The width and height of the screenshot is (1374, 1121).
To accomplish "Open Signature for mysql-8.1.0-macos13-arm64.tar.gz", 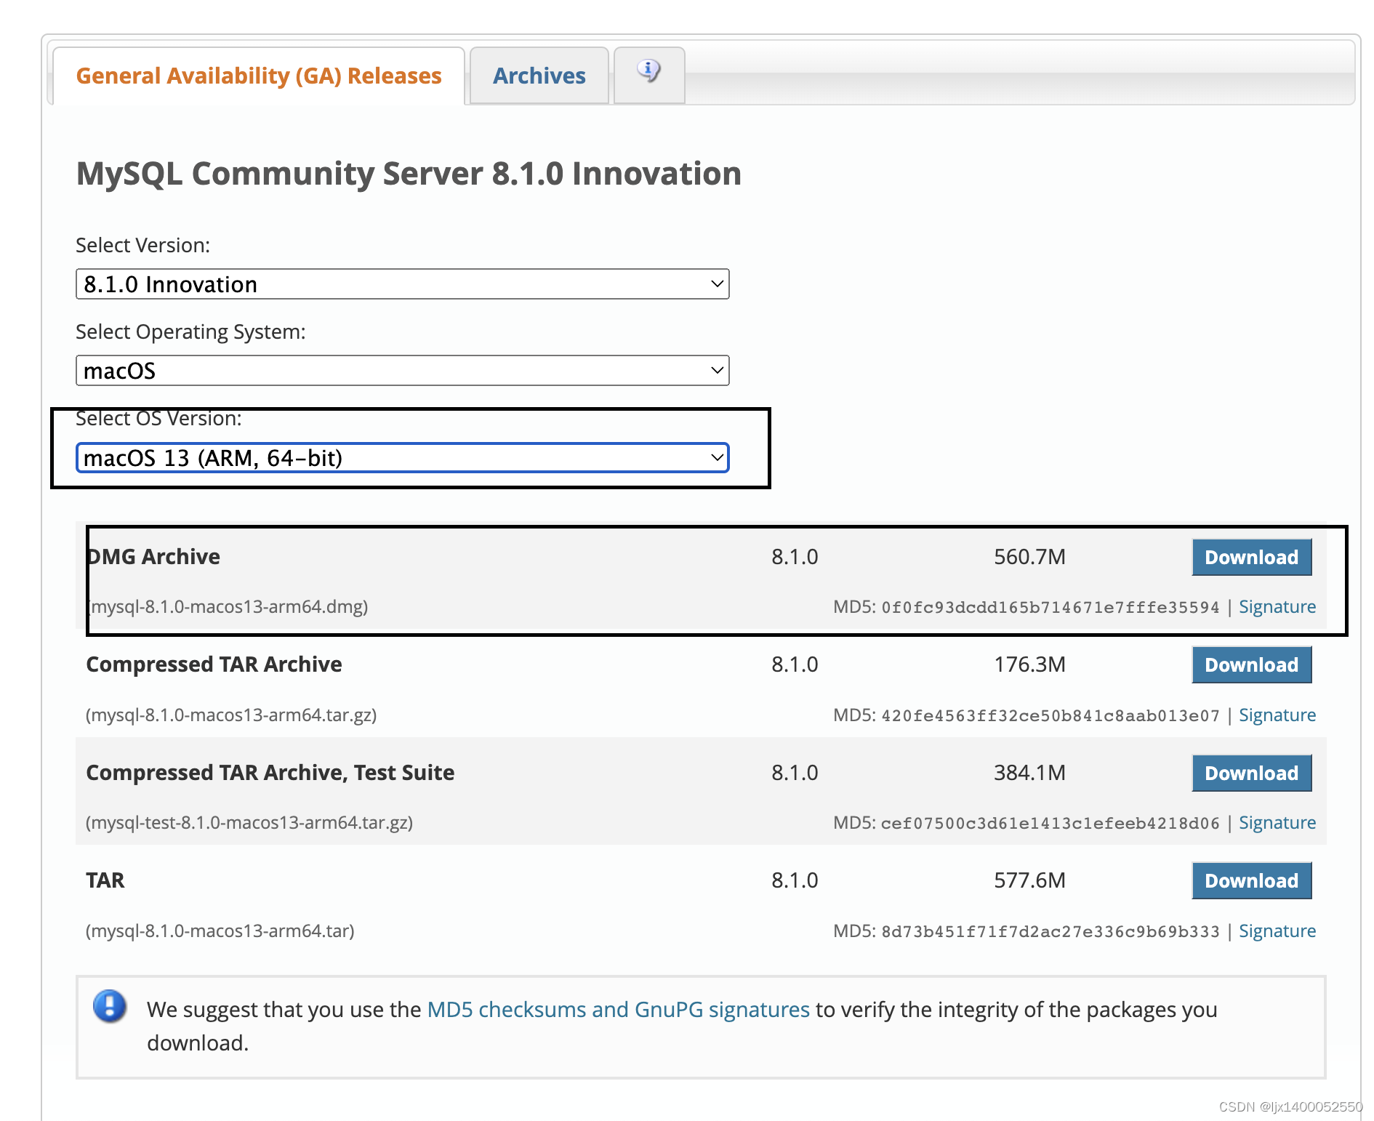I will pos(1277,715).
